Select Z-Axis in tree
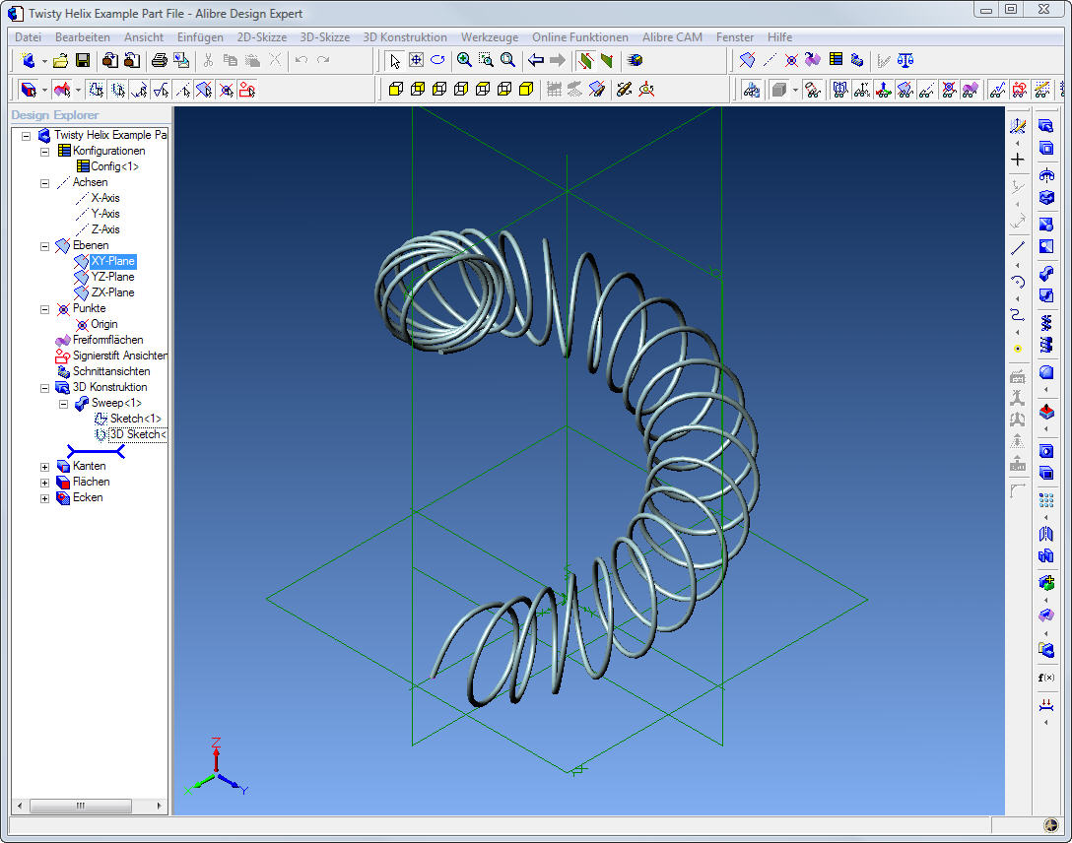The image size is (1072, 843). click(105, 229)
